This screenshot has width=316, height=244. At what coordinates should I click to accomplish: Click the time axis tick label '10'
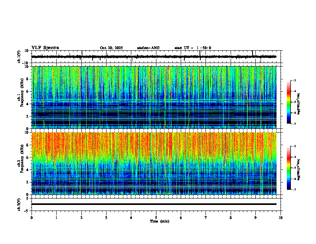click(280, 218)
